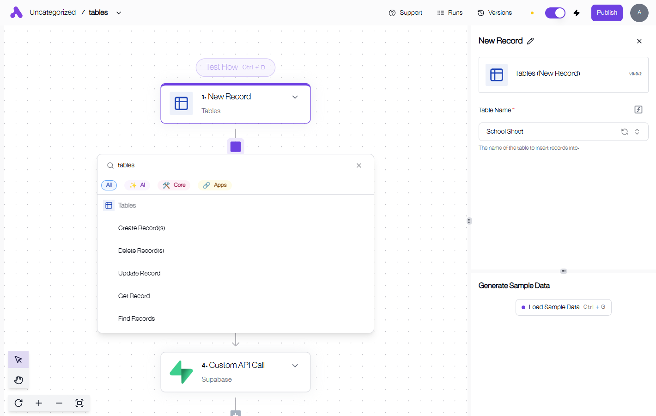Toggle the flow enabled switch
The height and width of the screenshot is (416, 656).
point(555,13)
